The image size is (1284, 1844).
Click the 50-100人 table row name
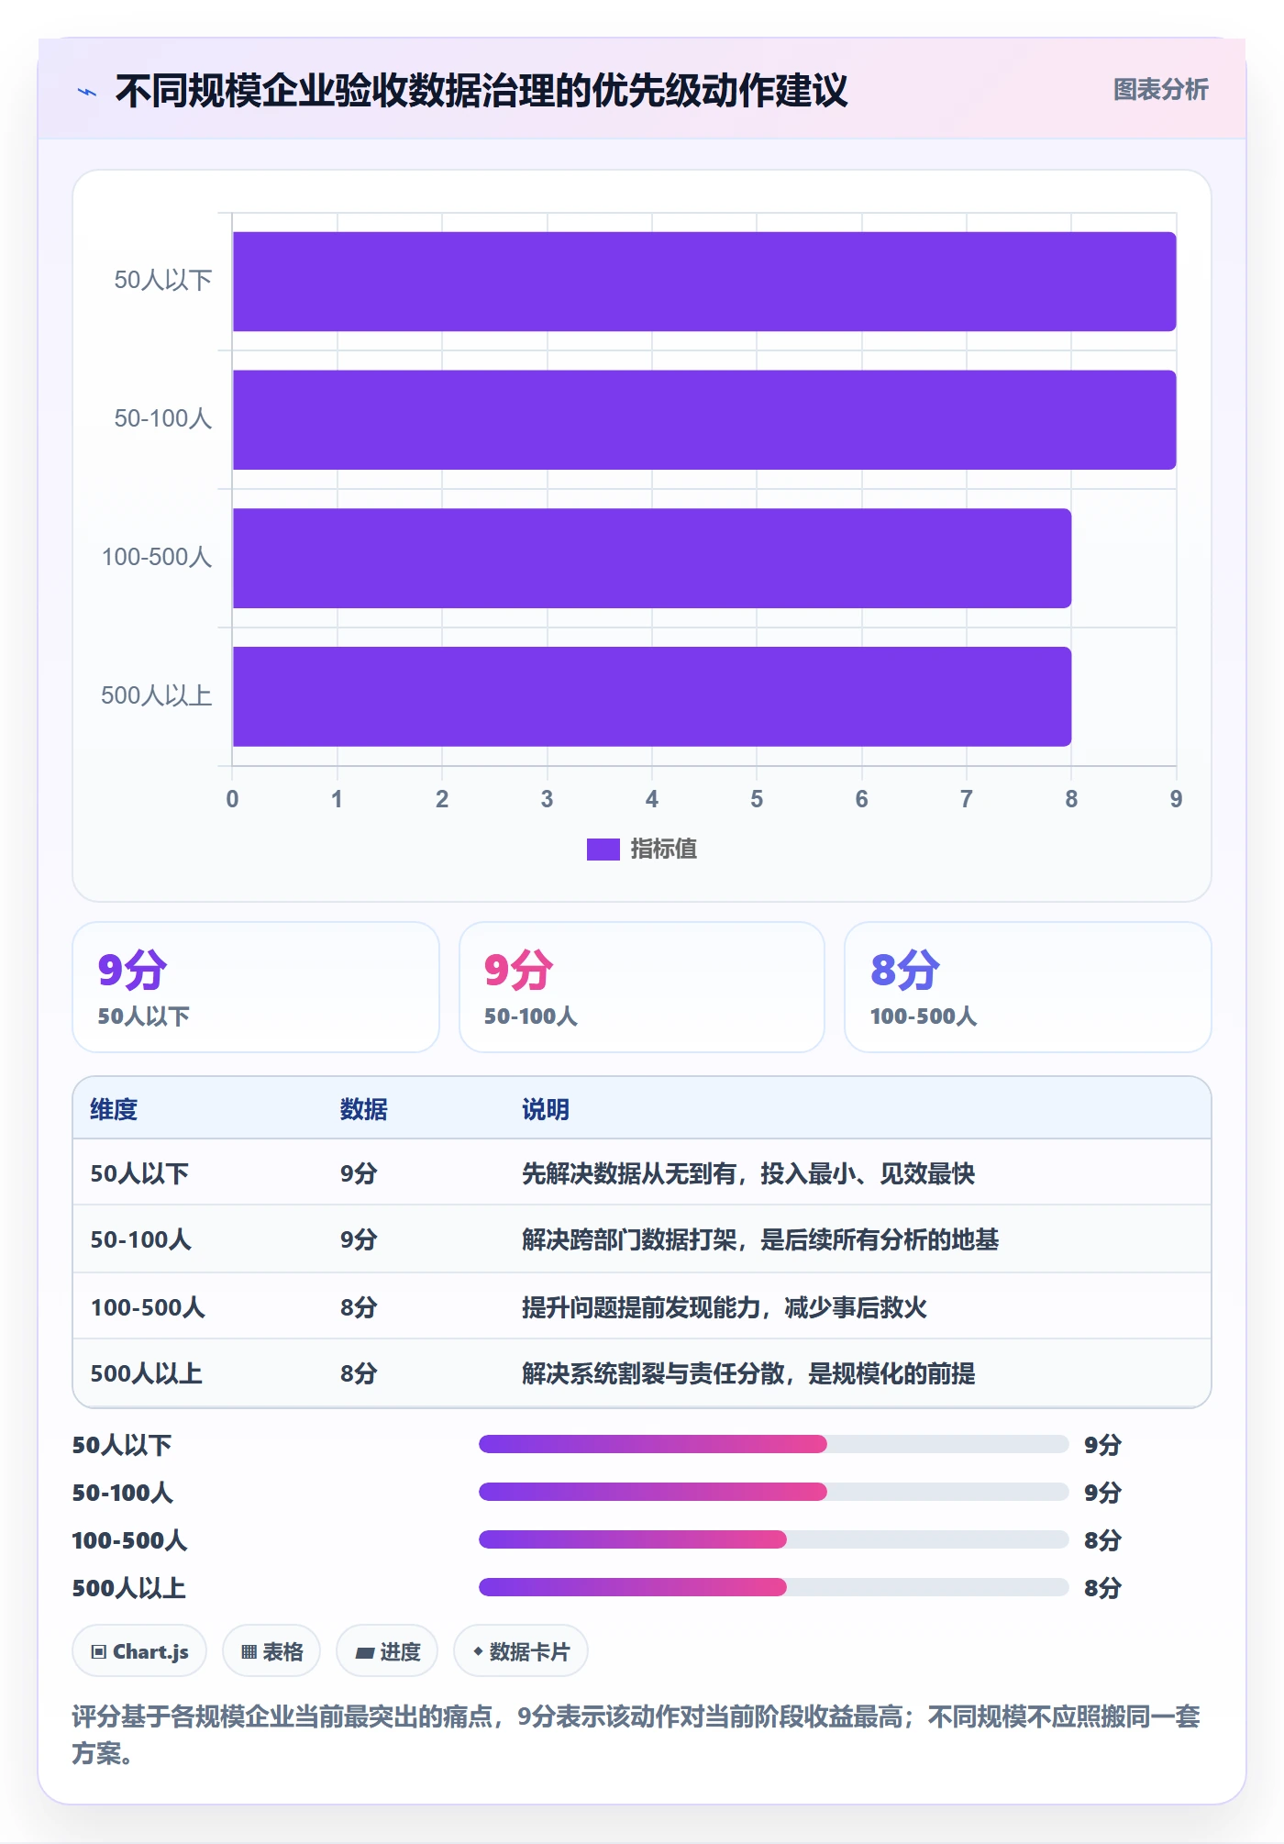[140, 1239]
